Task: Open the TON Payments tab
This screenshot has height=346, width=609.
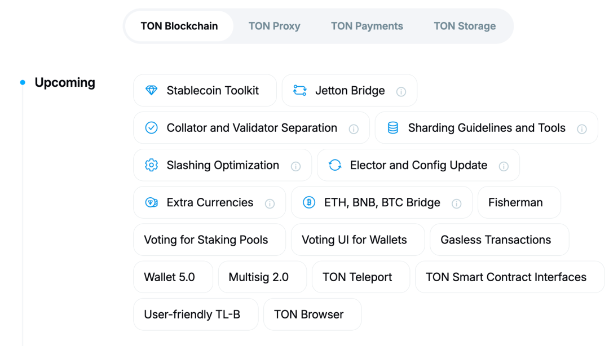Action: click(x=367, y=26)
